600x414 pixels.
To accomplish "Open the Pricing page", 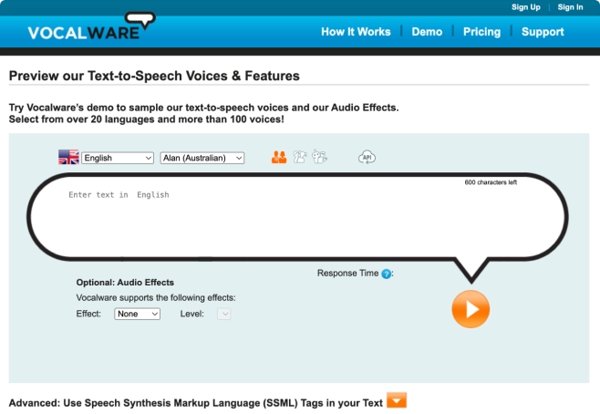I will click(481, 32).
